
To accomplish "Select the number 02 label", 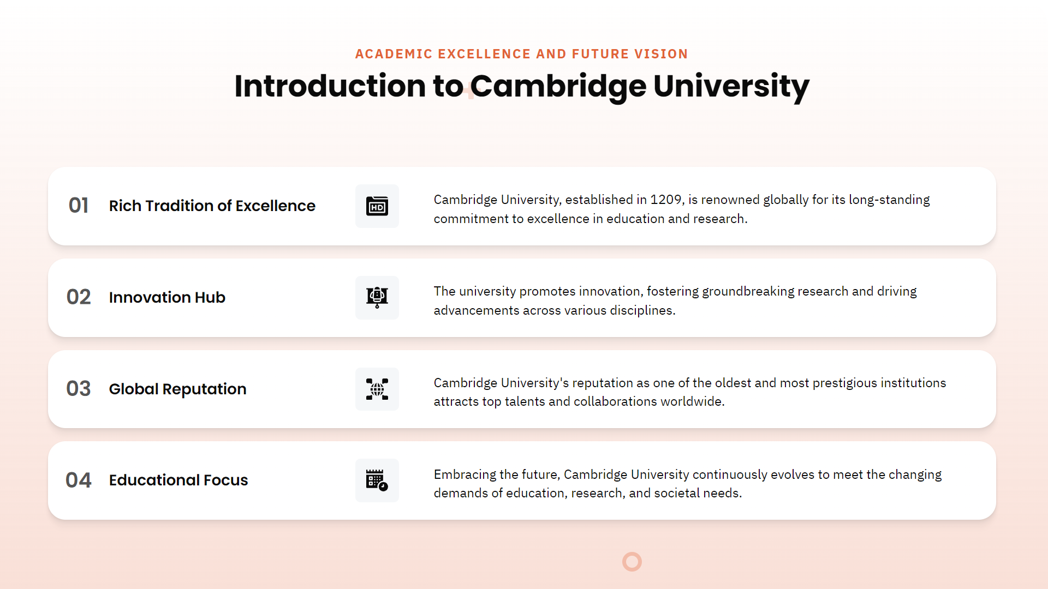I will 79,297.
